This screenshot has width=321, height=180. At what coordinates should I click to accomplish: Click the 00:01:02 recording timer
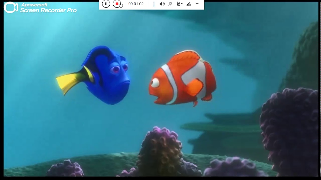136,4
